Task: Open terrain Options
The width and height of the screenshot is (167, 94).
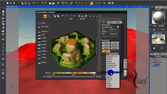Action: click(x=42, y=62)
